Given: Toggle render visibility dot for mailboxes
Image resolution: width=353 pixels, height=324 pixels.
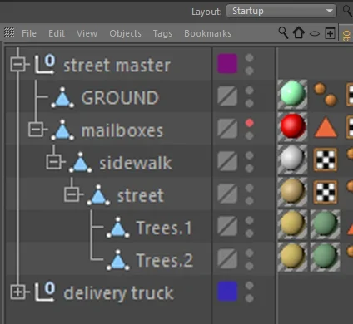Looking at the screenshot, I should coord(249,136).
